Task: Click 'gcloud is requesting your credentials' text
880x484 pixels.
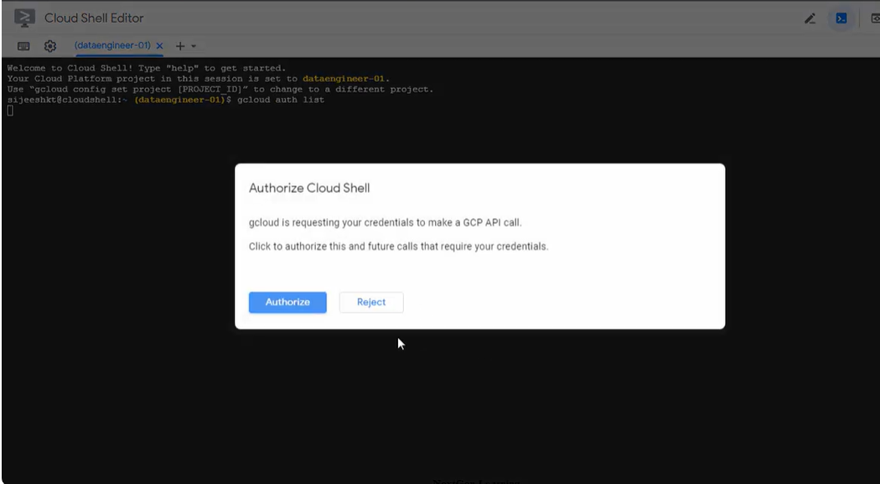Action: tap(385, 222)
